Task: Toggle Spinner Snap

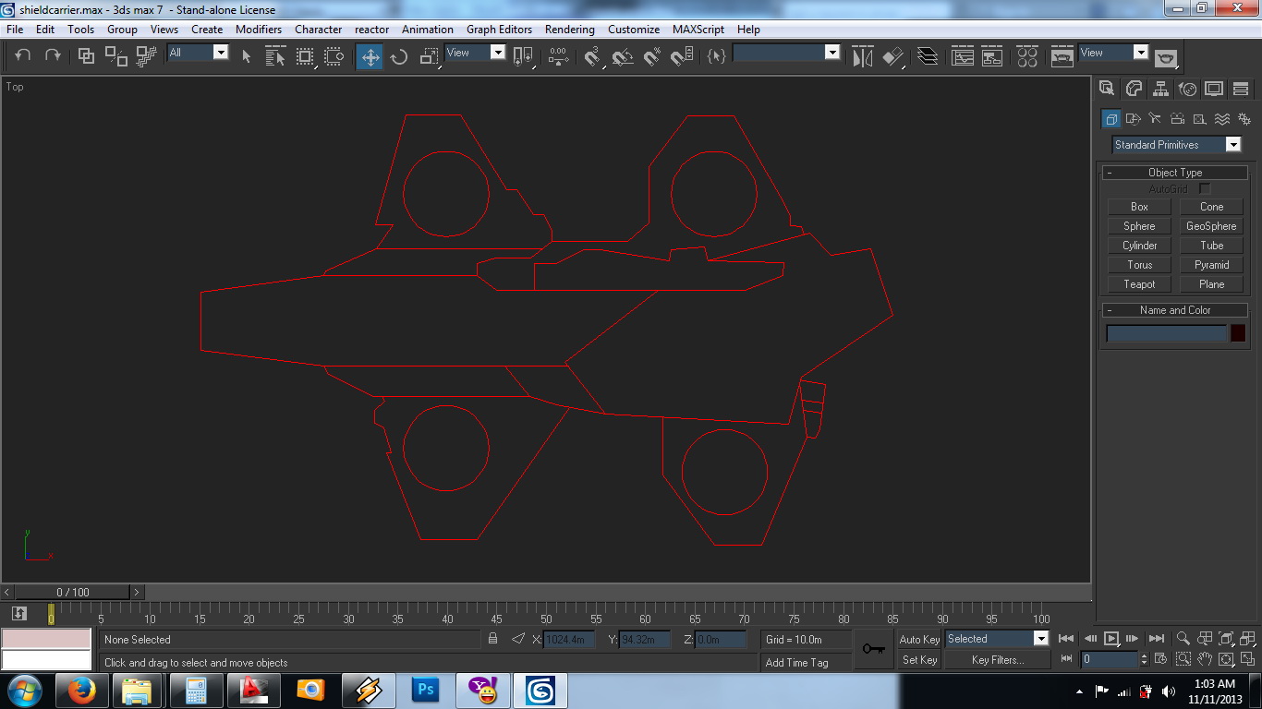Action: (682, 56)
